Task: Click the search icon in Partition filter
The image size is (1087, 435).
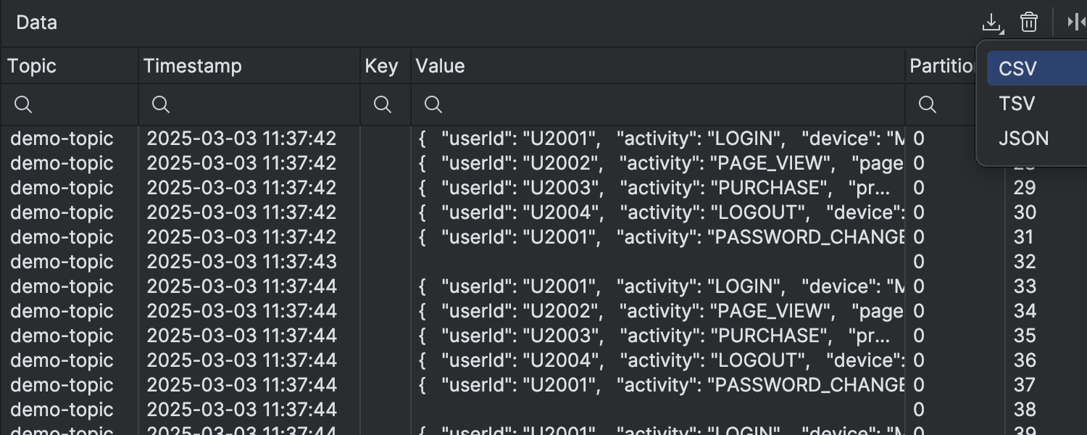Action: 928,105
